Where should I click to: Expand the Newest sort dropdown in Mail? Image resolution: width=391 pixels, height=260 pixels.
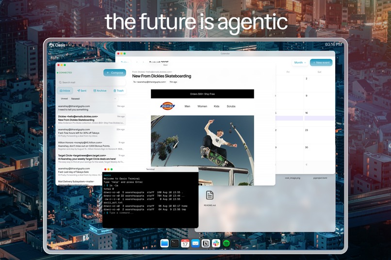coord(94,99)
